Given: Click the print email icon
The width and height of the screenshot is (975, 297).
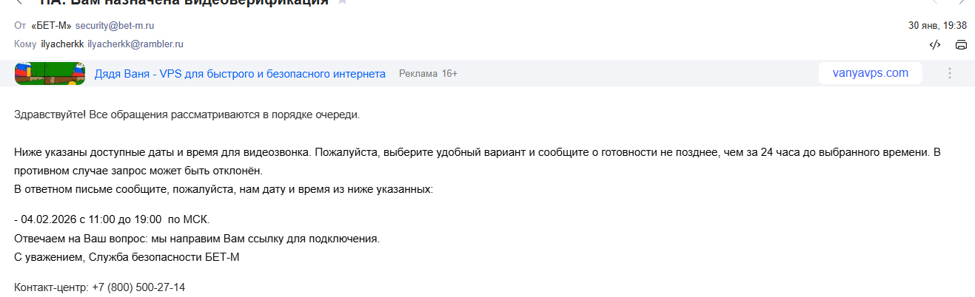Looking at the screenshot, I should pyautogui.click(x=961, y=44).
